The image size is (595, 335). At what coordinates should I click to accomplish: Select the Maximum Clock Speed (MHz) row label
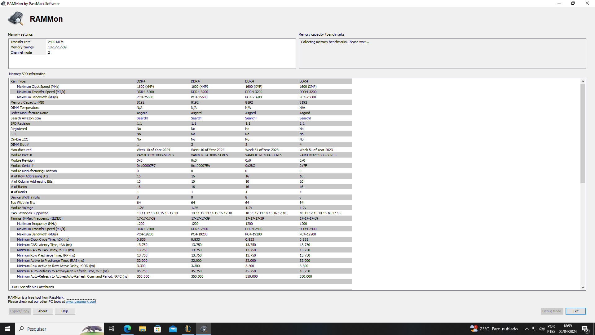(38, 87)
